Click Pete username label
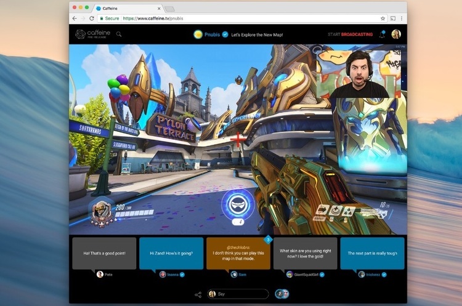Image resolution: width=462 pixels, height=306 pixels. click(x=108, y=275)
